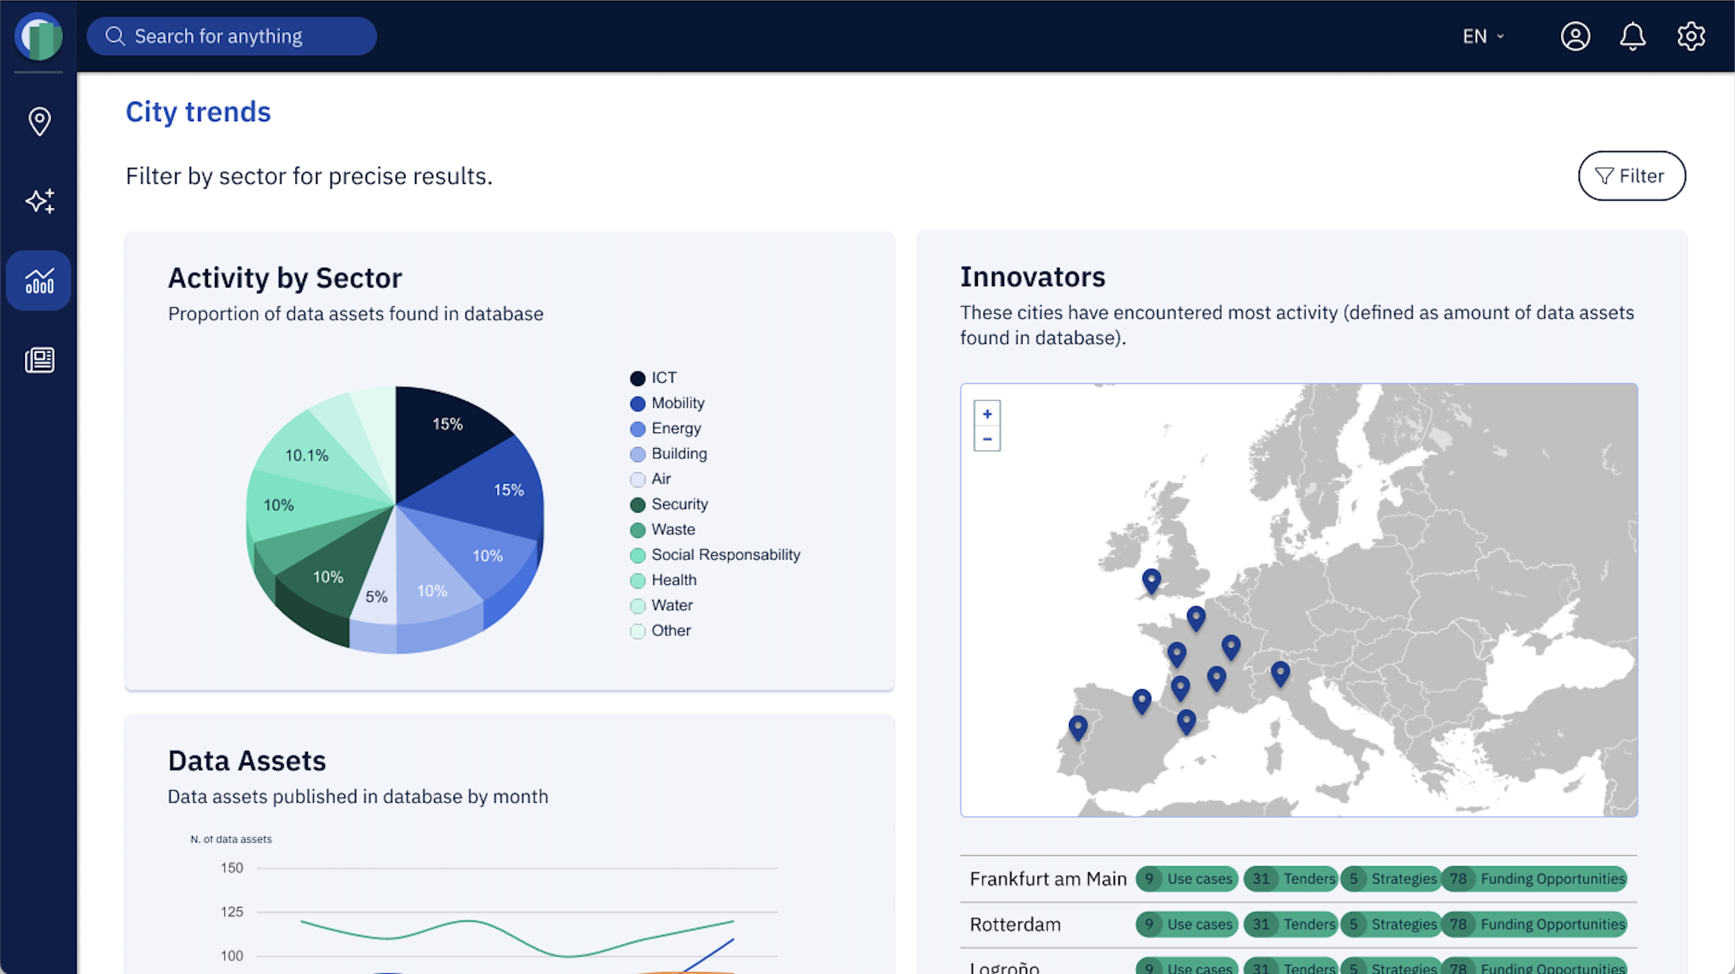The width and height of the screenshot is (1735, 974).
Task: Click the app logo in the sidebar
Action: [38, 36]
